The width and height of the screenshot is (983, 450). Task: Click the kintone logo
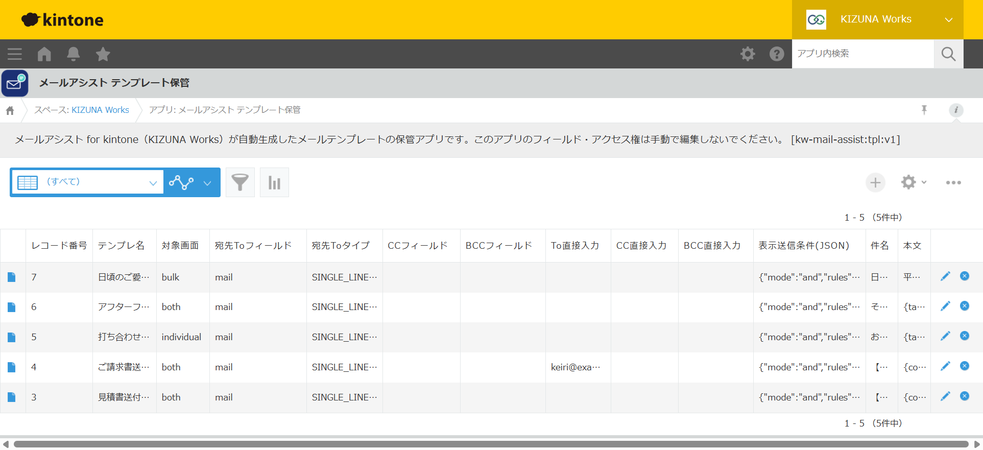click(62, 20)
